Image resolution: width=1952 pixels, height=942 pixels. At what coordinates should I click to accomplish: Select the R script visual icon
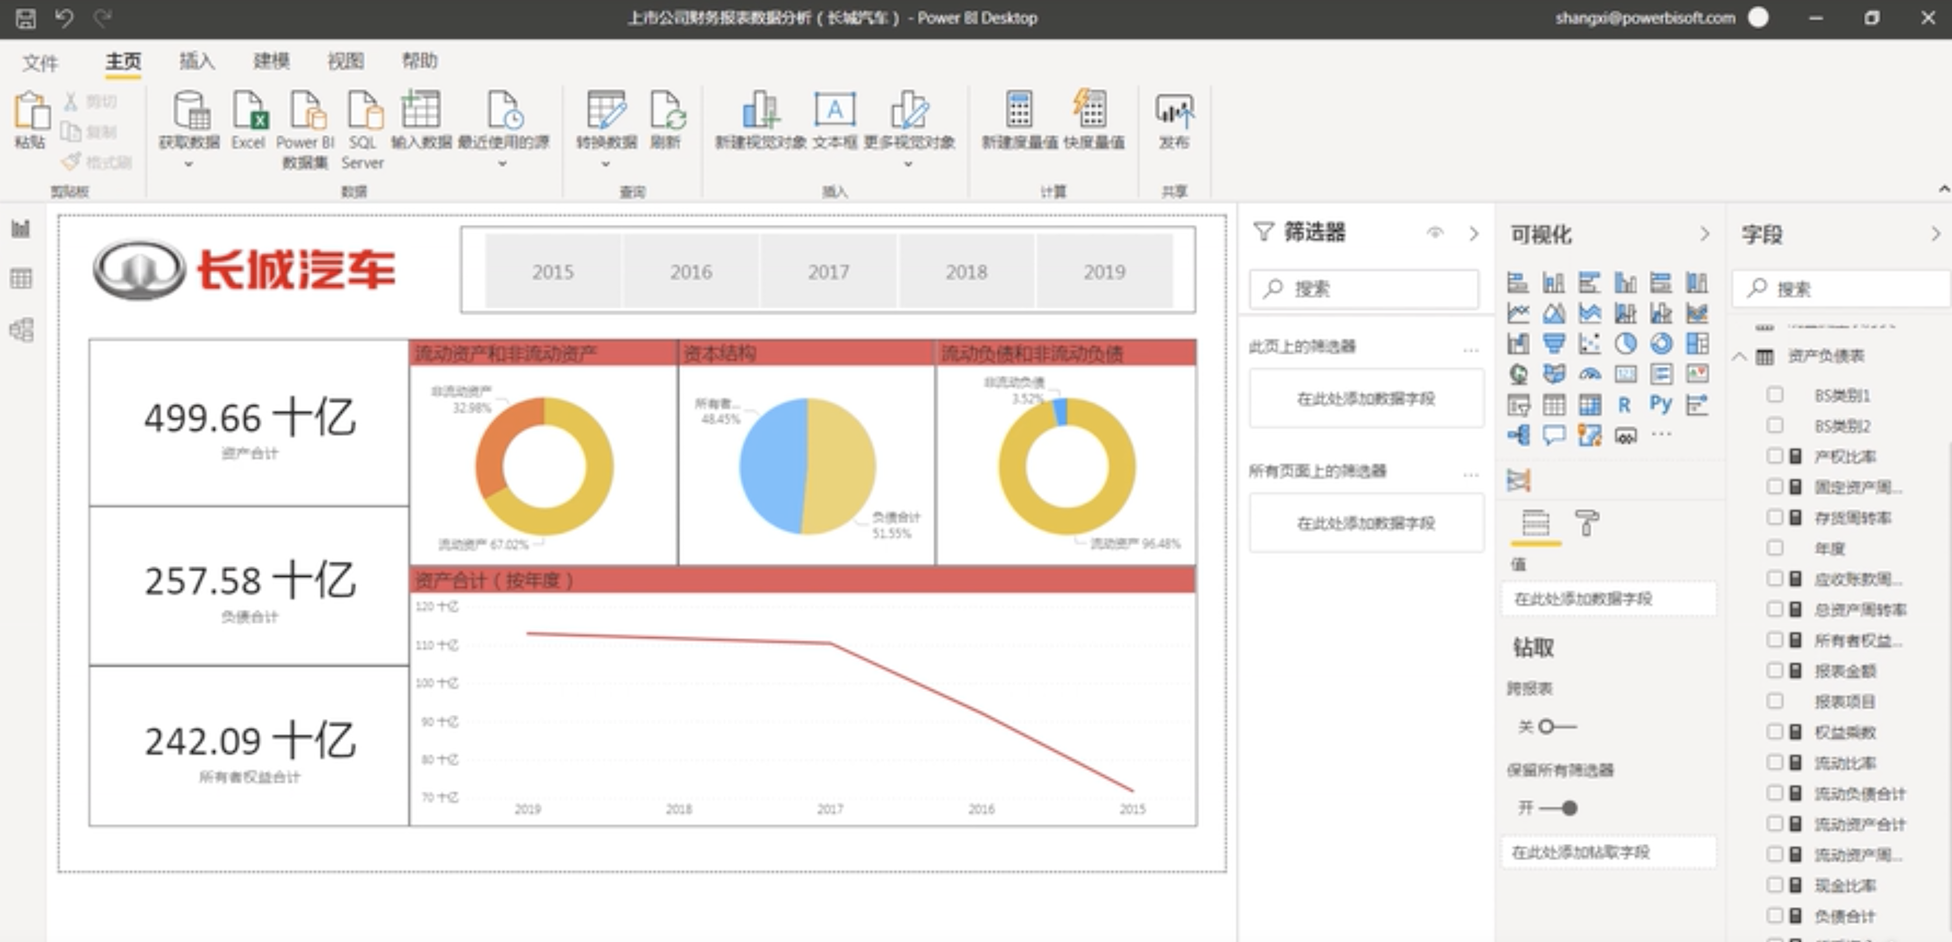(x=1625, y=405)
